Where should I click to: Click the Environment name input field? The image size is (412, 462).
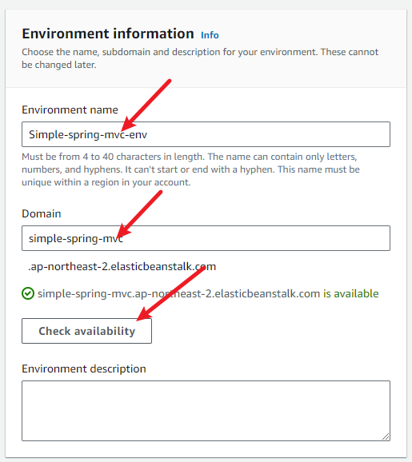click(x=206, y=134)
